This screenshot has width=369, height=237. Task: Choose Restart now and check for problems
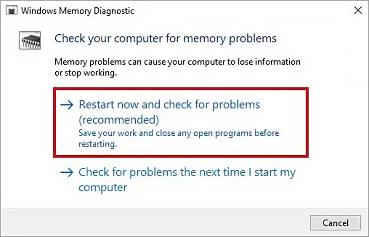tap(169, 105)
